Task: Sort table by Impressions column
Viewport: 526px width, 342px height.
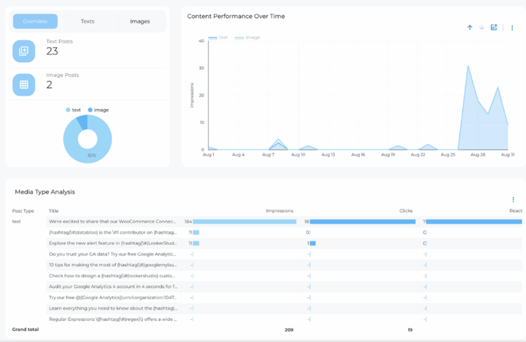Action: click(279, 211)
